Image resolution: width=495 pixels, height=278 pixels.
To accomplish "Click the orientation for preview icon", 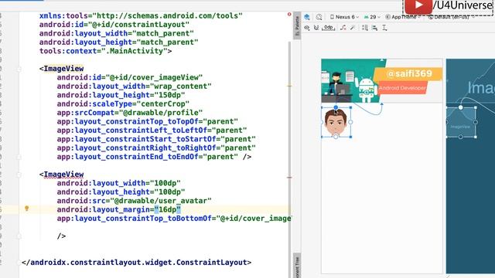I will pyautogui.click(x=319, y=17).
